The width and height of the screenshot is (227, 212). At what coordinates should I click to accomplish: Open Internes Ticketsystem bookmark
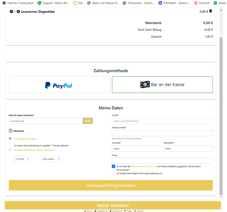(18, 3)
